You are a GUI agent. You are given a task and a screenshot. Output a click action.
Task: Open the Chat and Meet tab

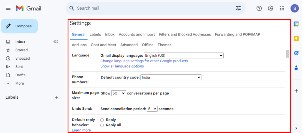104,45
